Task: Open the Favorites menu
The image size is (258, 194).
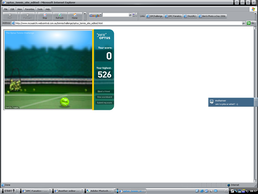Action: coord(29,9)
